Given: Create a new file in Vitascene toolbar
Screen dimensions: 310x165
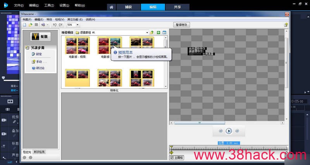Looking at the screenshot, I should tap(24, 25).
